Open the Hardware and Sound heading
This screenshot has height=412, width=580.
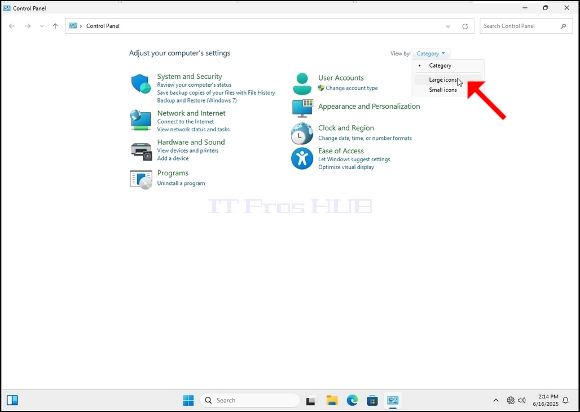point(191,142)
